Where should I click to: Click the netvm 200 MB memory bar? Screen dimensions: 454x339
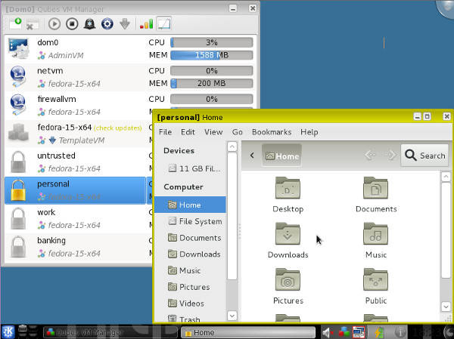(x=212, y=83)
